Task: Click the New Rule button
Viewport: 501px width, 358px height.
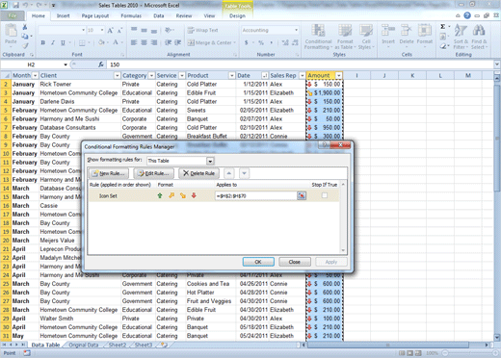Action: [109, 173]
